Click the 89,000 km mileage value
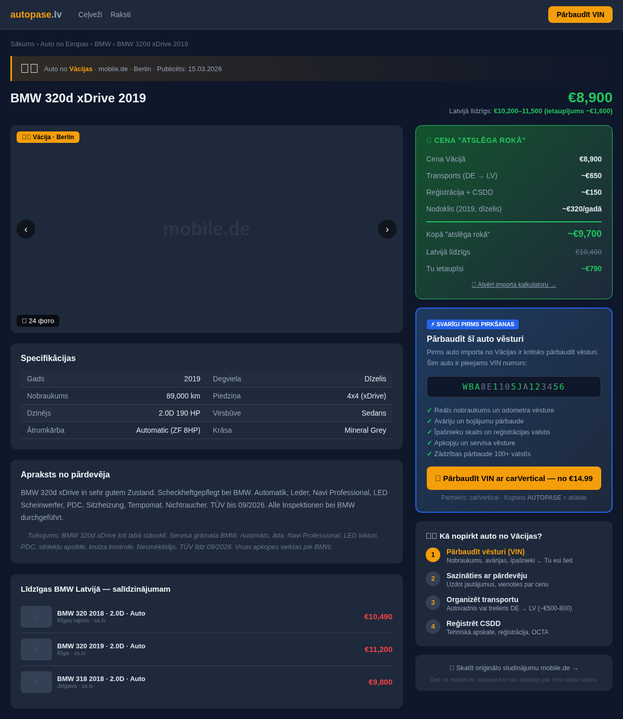 tap(183, 396)
